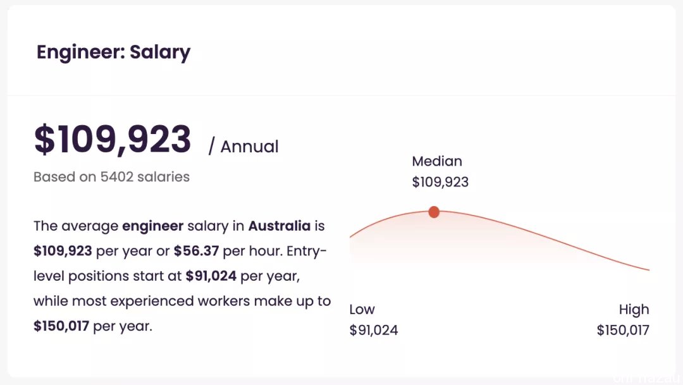Click the $150,017 value under High

[x=623, y=330]
